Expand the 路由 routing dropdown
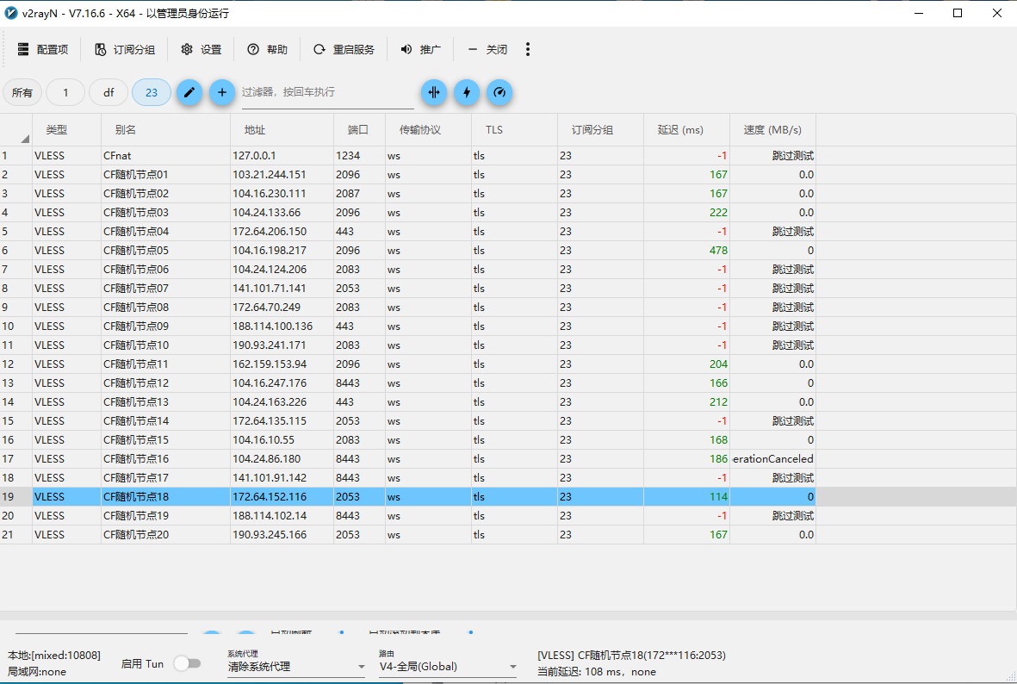 [x=447, y=666]
